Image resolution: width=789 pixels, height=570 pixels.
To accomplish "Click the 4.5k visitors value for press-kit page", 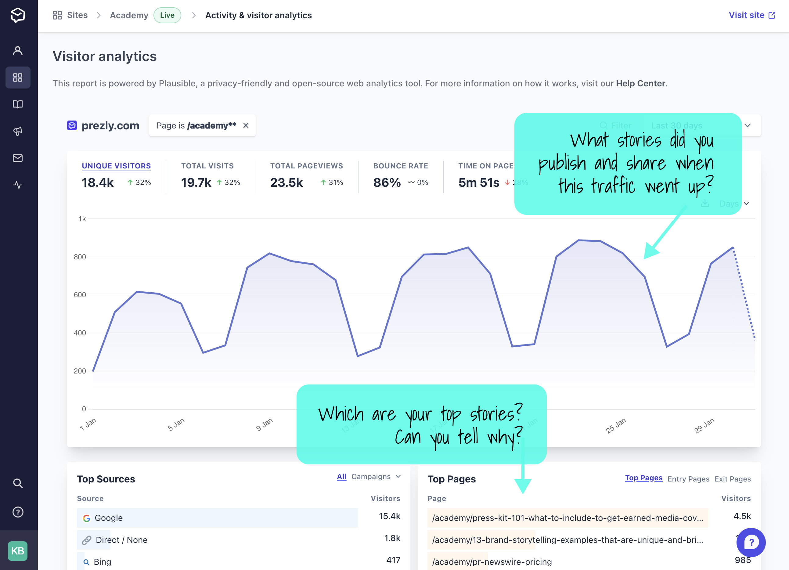I will pos(742,516).
